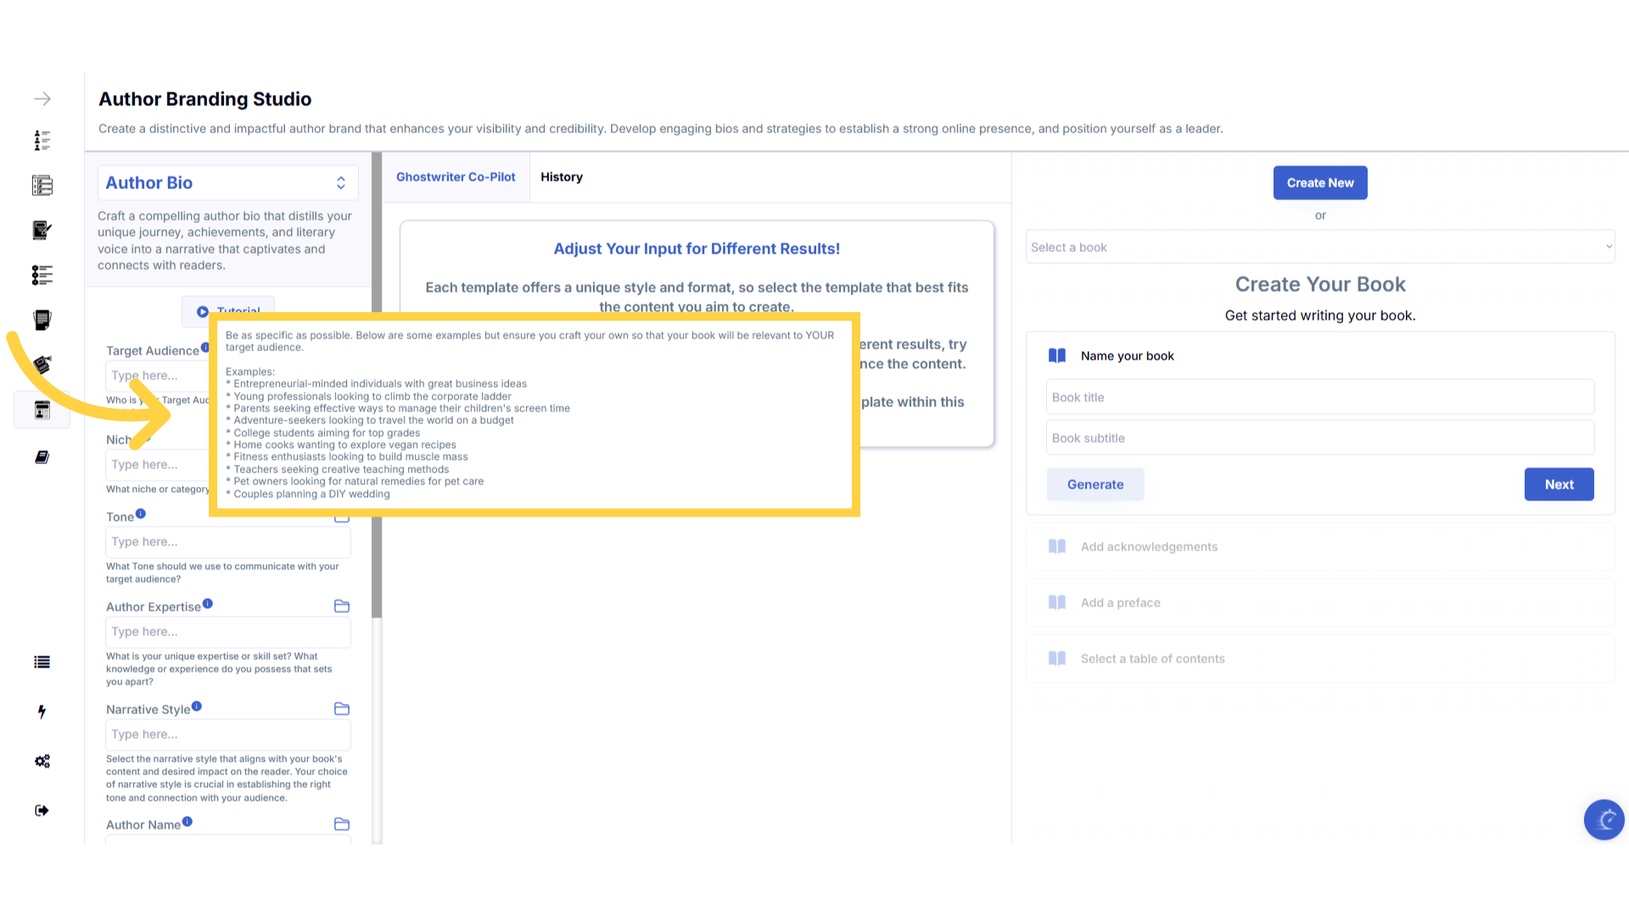Click the lightning bolt sidebar icon
This screenshot has height=916, width=1629.
pyautogui.click(x=42, y=712)
